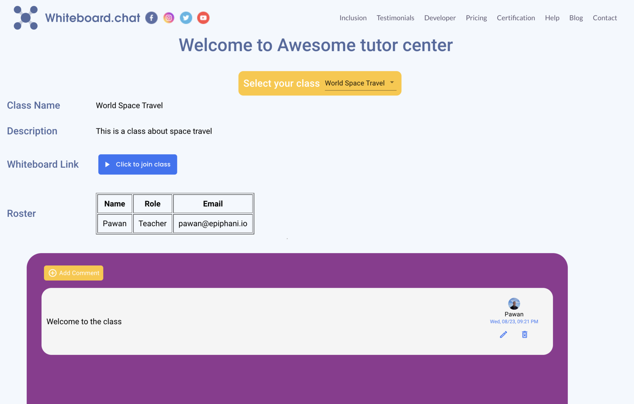Image resolution: width=634 pixels, height=404 pixels.
Task: Open the World Space Travel dropdown
Action: [355, 83]
